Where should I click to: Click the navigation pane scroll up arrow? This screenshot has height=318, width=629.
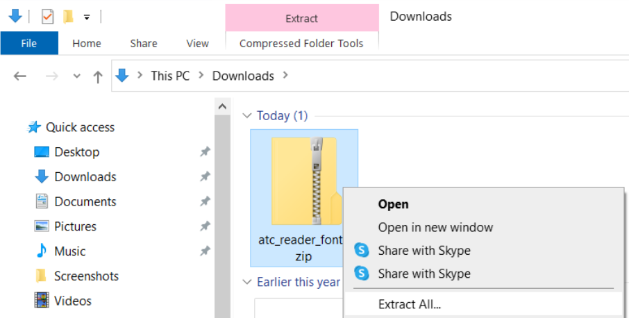pyautogui.click(x=222, y=107)
